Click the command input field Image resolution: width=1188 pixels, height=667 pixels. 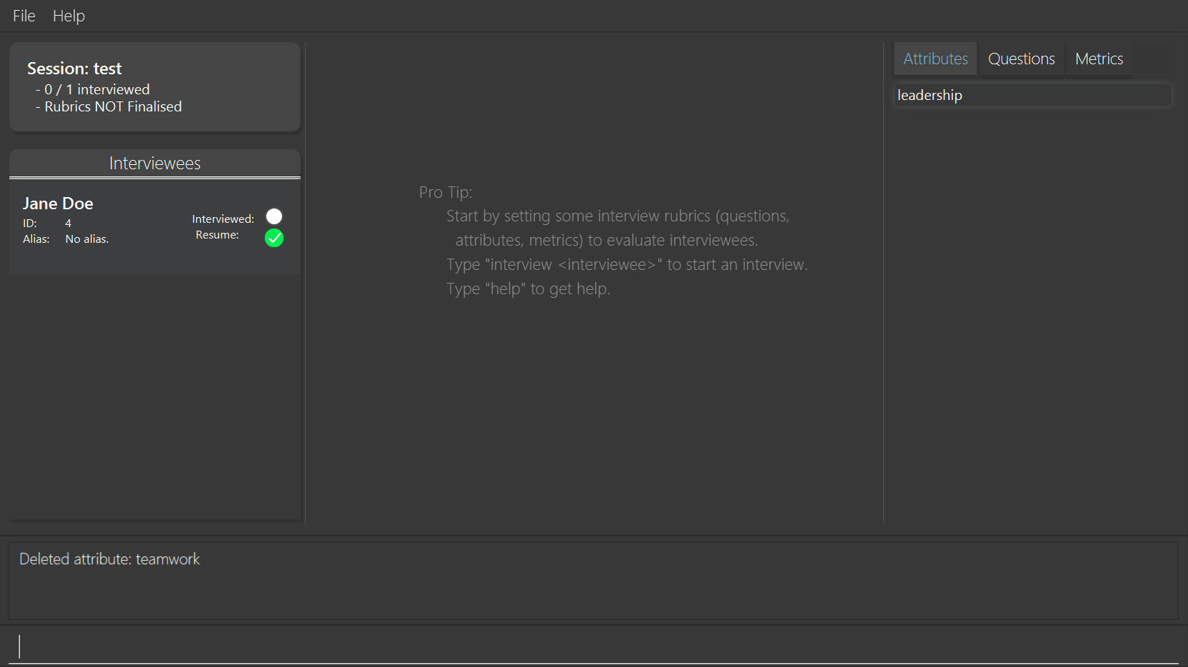click(x=593, y=646)
